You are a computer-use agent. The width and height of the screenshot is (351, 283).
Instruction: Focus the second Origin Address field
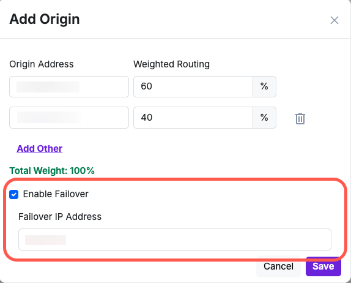pos(69,118)
